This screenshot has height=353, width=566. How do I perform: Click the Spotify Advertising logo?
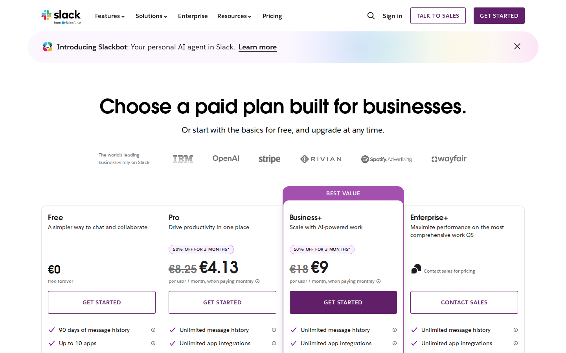(x=386, y=159)
